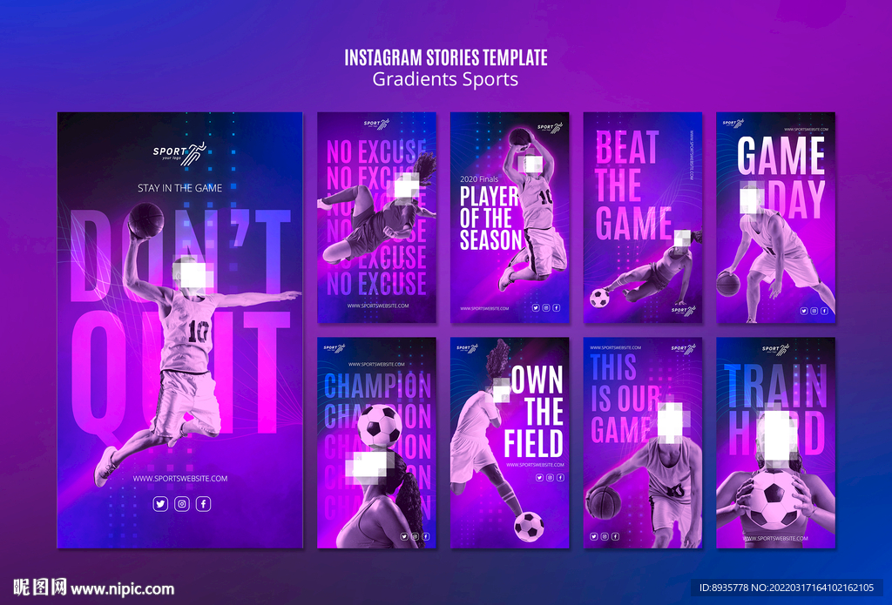Image resolution: width=892 pixels, height=605 pixels.
Task: Click the soccer ball on Beat The Game card
Action: (x=599, y=298)
